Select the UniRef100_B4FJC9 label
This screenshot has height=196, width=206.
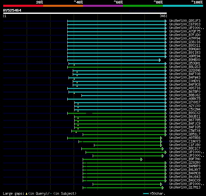pos(185,124)
